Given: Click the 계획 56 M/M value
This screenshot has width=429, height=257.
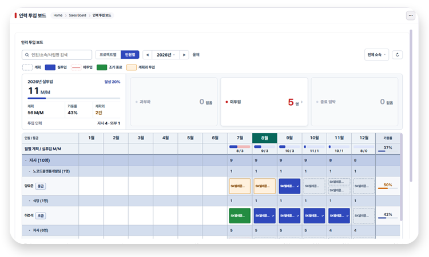Looking at the screenshot, I should (x=35, y=113).
